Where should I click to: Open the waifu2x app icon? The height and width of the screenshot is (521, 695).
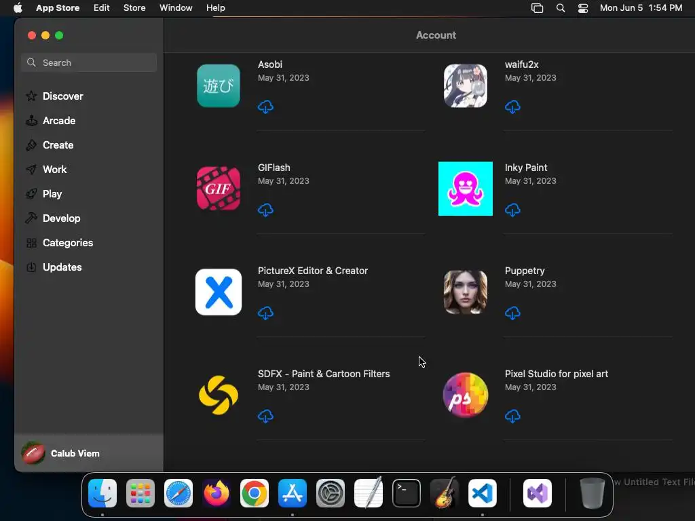(466, 85)
